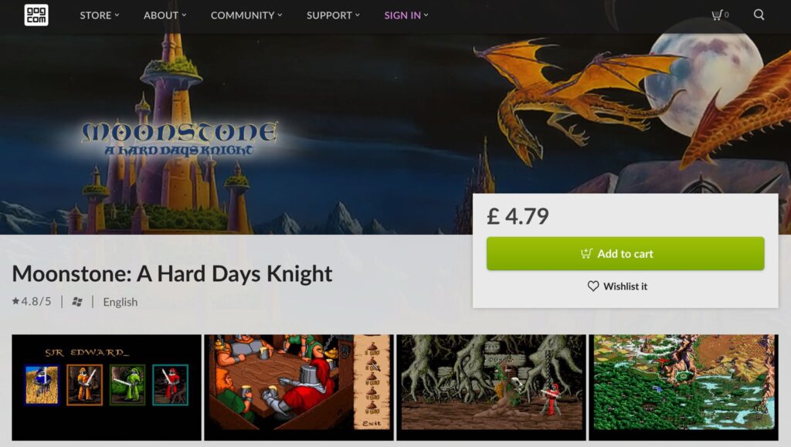Expand the ABOUT dropdown menu

165,15
